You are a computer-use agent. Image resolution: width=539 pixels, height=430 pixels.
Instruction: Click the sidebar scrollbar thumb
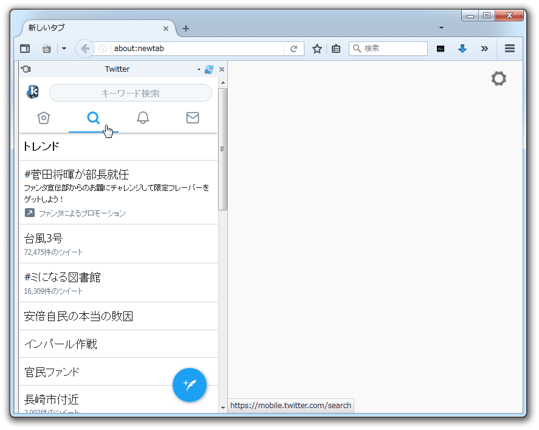pyautogui.click(x=223, y=148)
